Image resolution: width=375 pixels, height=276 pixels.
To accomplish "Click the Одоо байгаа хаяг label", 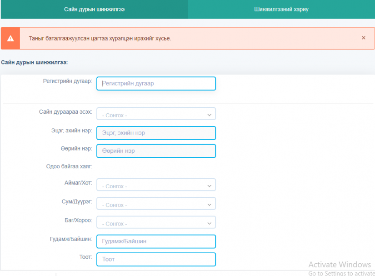I will tap(69, 166).
